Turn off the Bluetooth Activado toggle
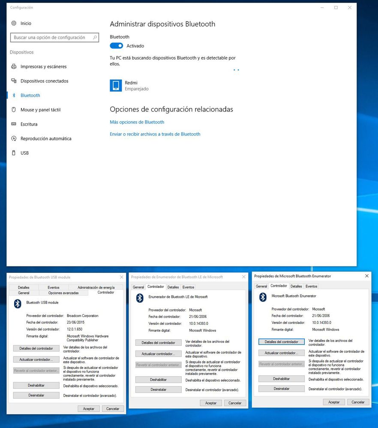 116,46
